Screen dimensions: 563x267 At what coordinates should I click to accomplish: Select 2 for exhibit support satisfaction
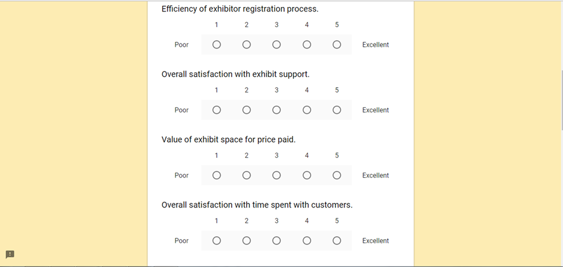click(x=247, y=110)
